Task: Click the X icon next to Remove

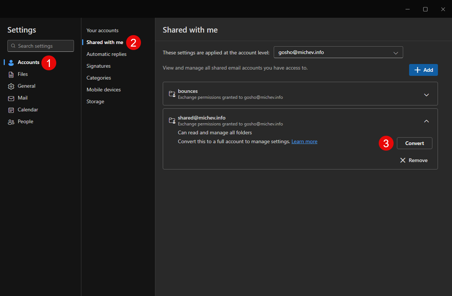Action: (x=403, y=160)
